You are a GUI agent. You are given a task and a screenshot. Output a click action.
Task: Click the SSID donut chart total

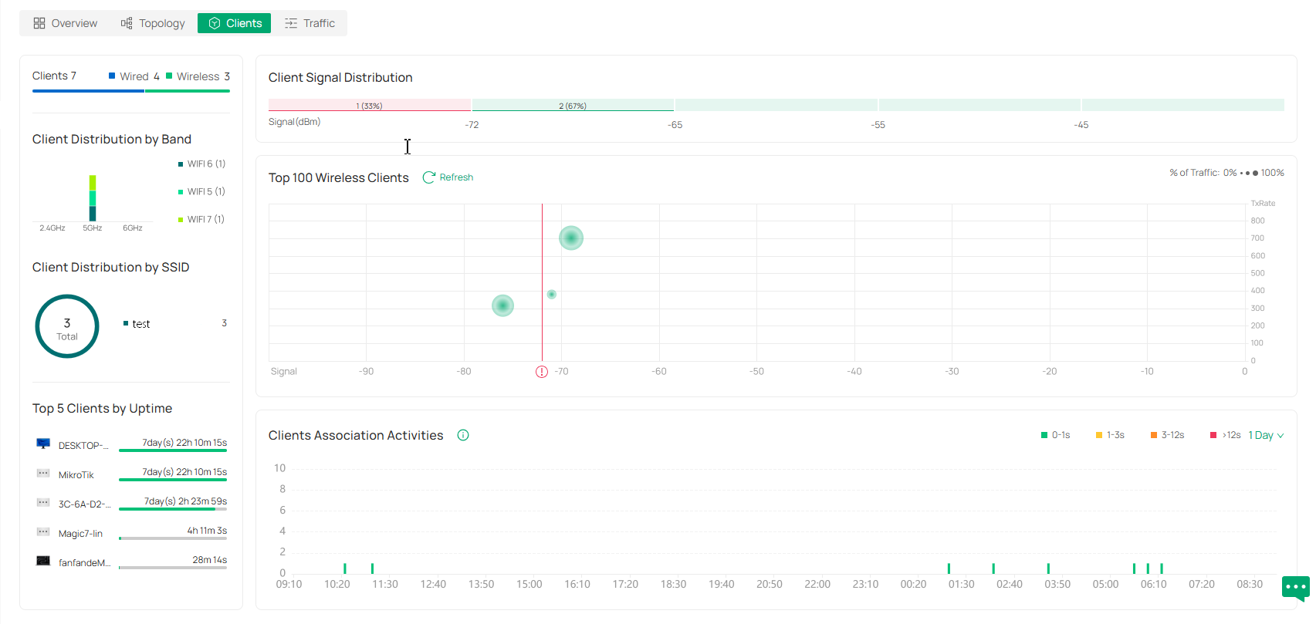tap(67, 326)
